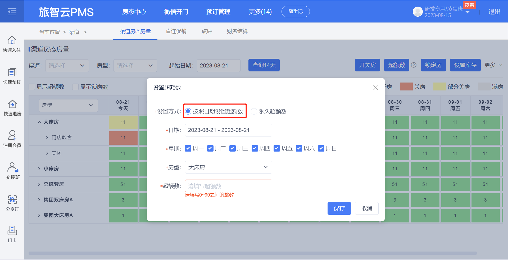Switch to the 财务结算 tab
Screen dimensions: 508x260
(x=237, y=31)
